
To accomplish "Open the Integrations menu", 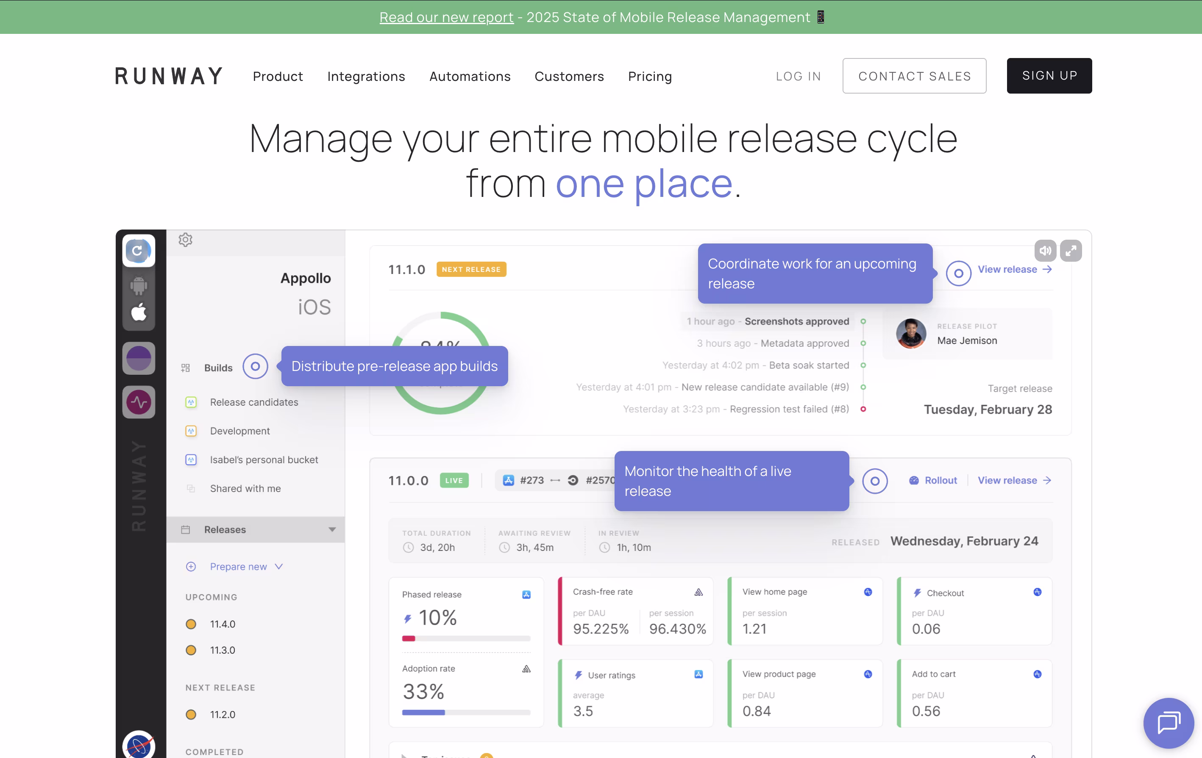I will pyautogui.click(x=366, y=76).
